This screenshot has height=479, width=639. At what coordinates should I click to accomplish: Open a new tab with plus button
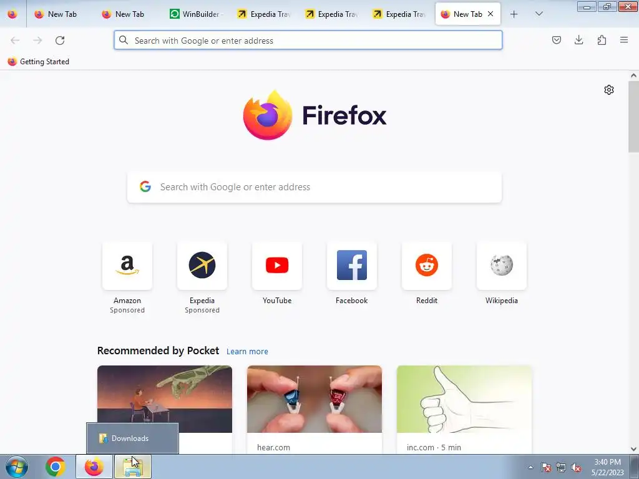[x=514, y=14]
